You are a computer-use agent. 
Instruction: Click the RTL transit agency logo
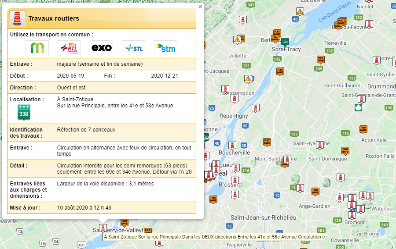point(69,48)
